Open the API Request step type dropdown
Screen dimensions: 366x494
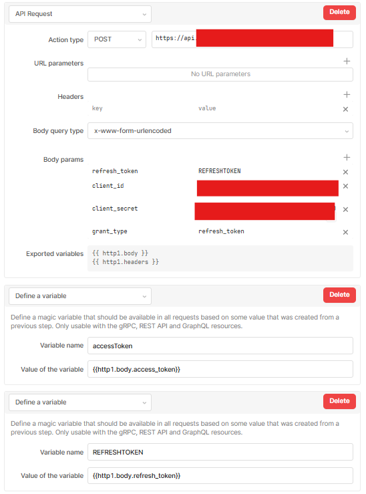80,14
